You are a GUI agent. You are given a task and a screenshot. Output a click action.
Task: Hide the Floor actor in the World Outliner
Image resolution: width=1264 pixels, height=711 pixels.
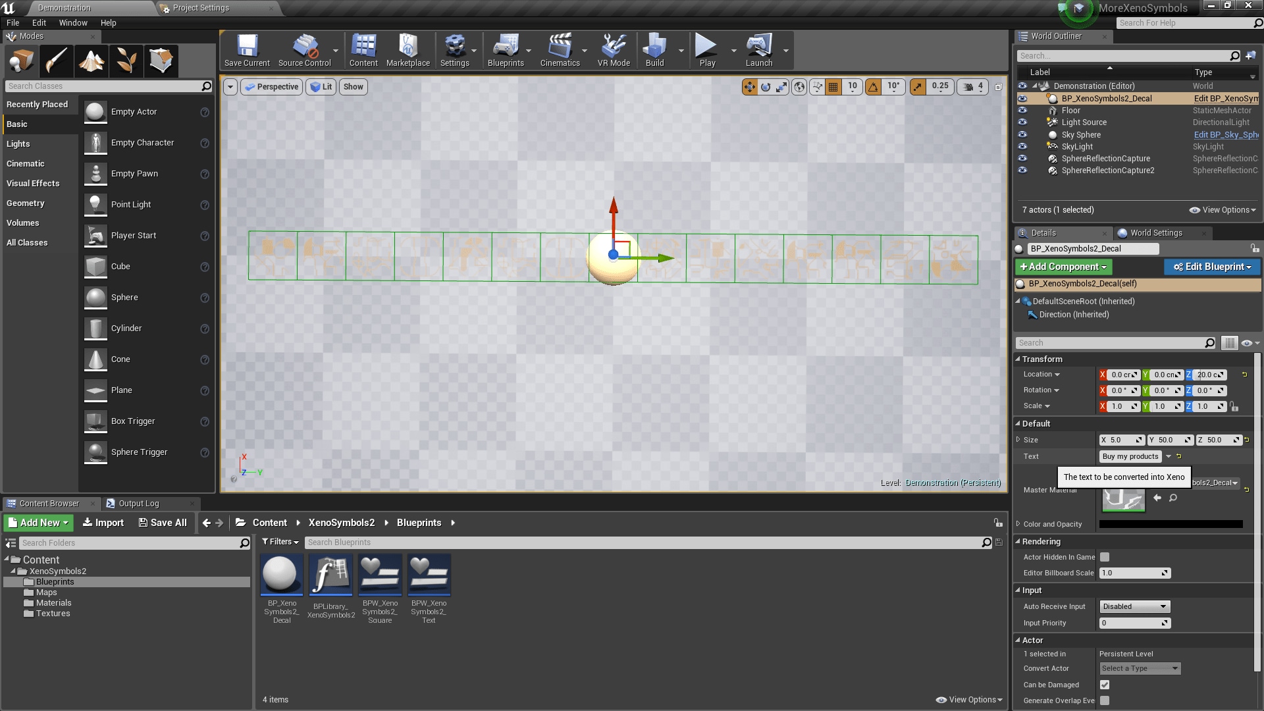point(1022,111)
